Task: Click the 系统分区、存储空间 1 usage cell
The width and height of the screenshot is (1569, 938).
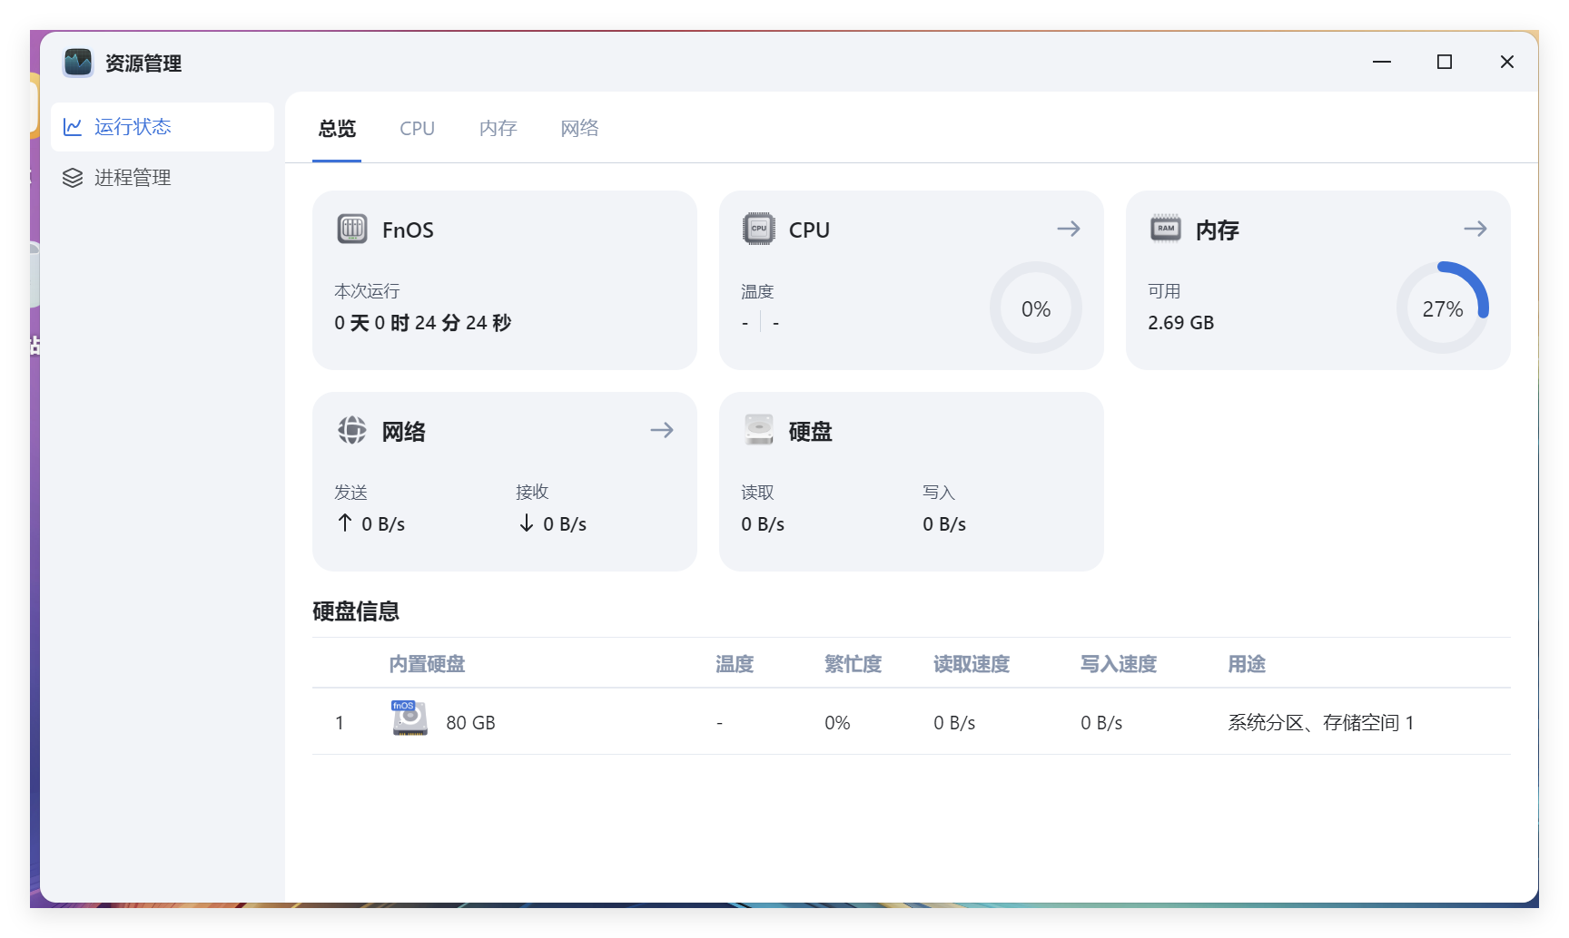Action: 1321,723
